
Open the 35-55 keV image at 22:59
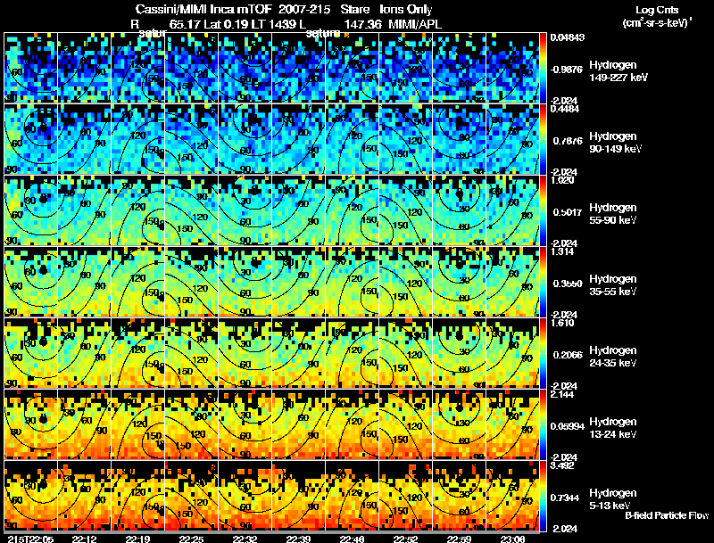[x=459, y=282]
